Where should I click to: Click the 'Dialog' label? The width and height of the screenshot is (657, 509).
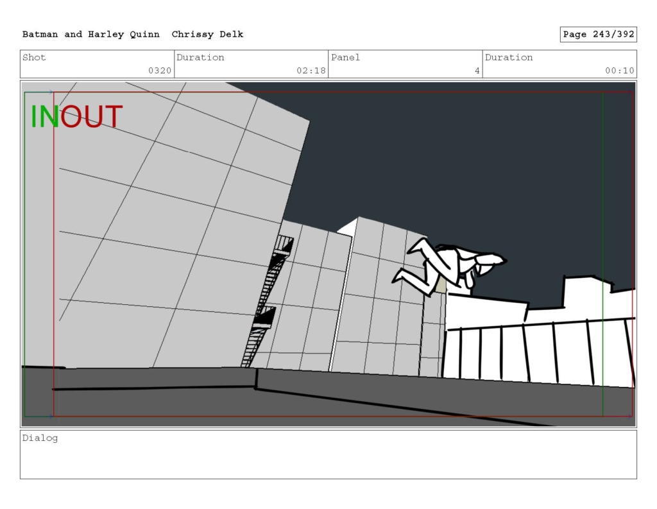coord(40,438)
